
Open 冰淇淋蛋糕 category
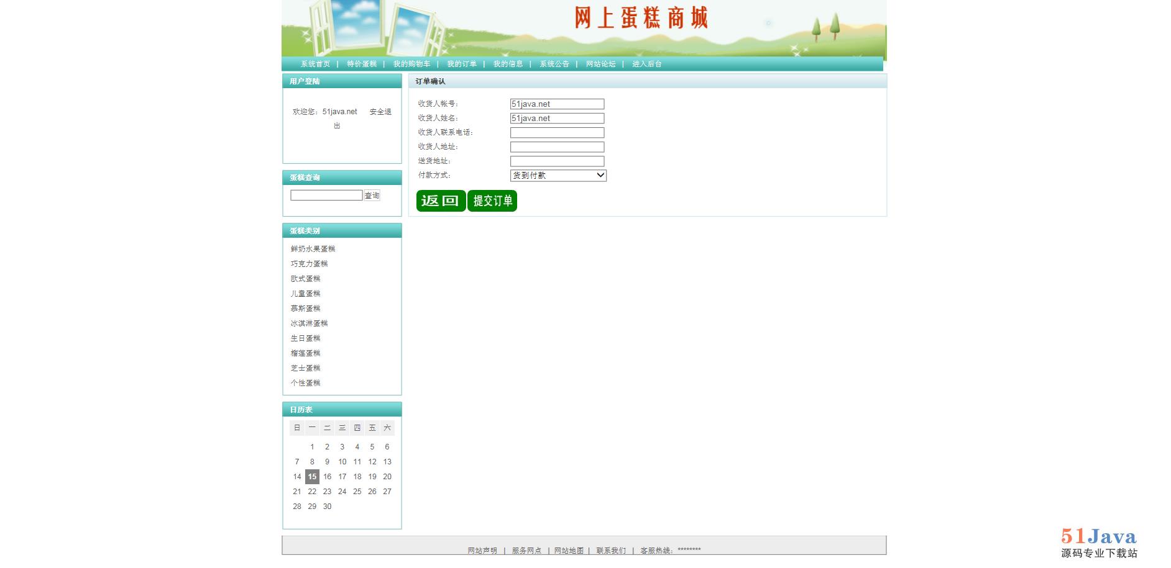(309, 323)
